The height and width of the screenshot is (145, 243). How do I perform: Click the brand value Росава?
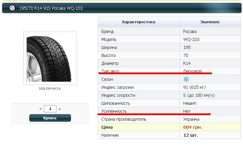click(190, 32)
